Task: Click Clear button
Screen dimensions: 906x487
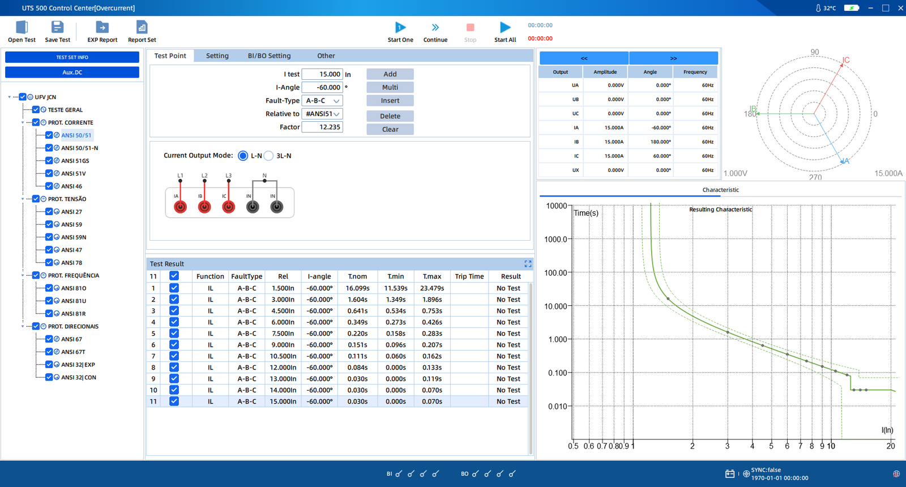Action: coord(390,129)
